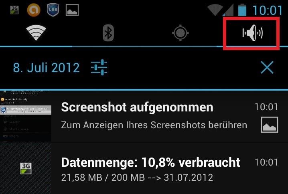The height and width of the screenshot is (194, 288).
Task: Tap the screenshot preview thumbnail
Action: click(26, 116)
